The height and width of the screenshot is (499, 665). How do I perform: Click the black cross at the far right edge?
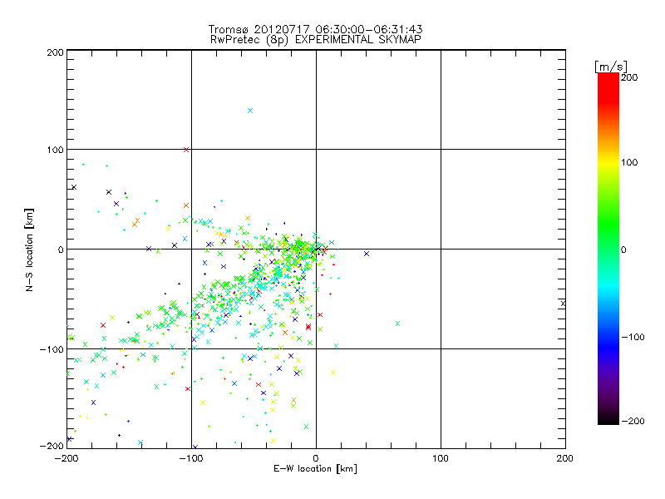tap(563, 304)
